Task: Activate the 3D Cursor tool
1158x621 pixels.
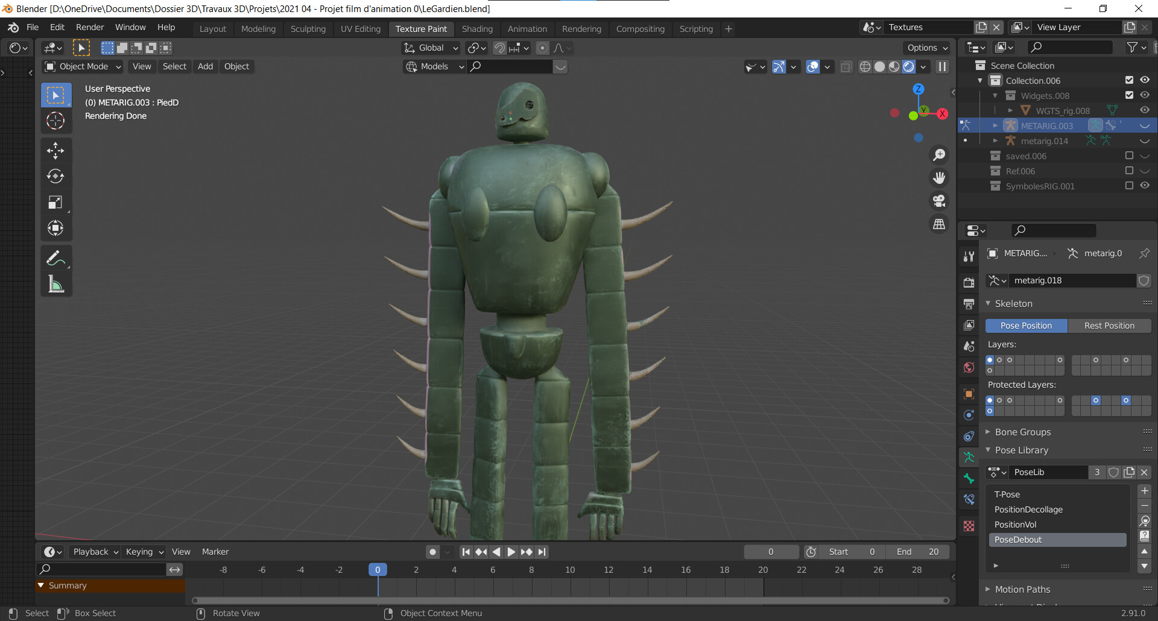Action: pyautogui.click(x=56, y=121)
